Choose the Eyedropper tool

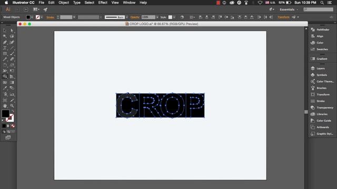coord(5,88)
